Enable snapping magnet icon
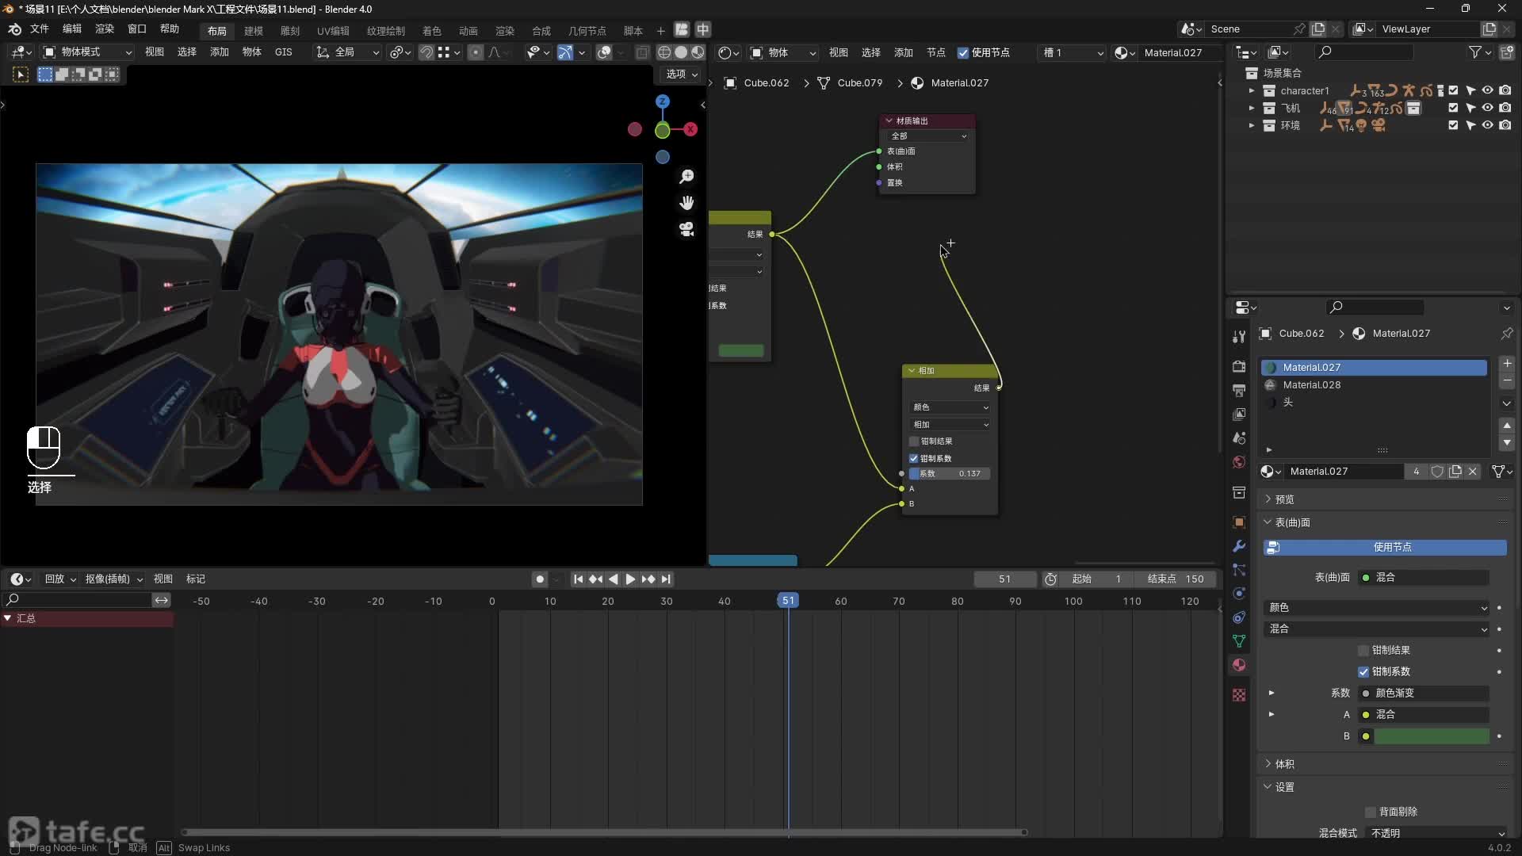 coord(426,52)
